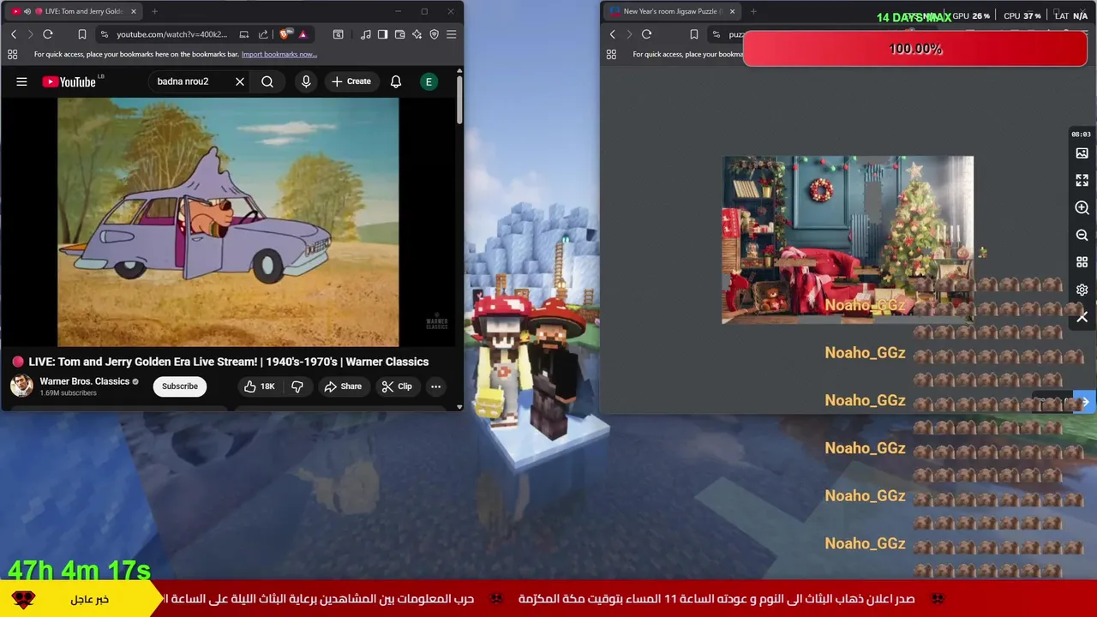Open more actions menu beside Clip
The width and height of the screenshot is (1097, 617).
tap(435, 386)
